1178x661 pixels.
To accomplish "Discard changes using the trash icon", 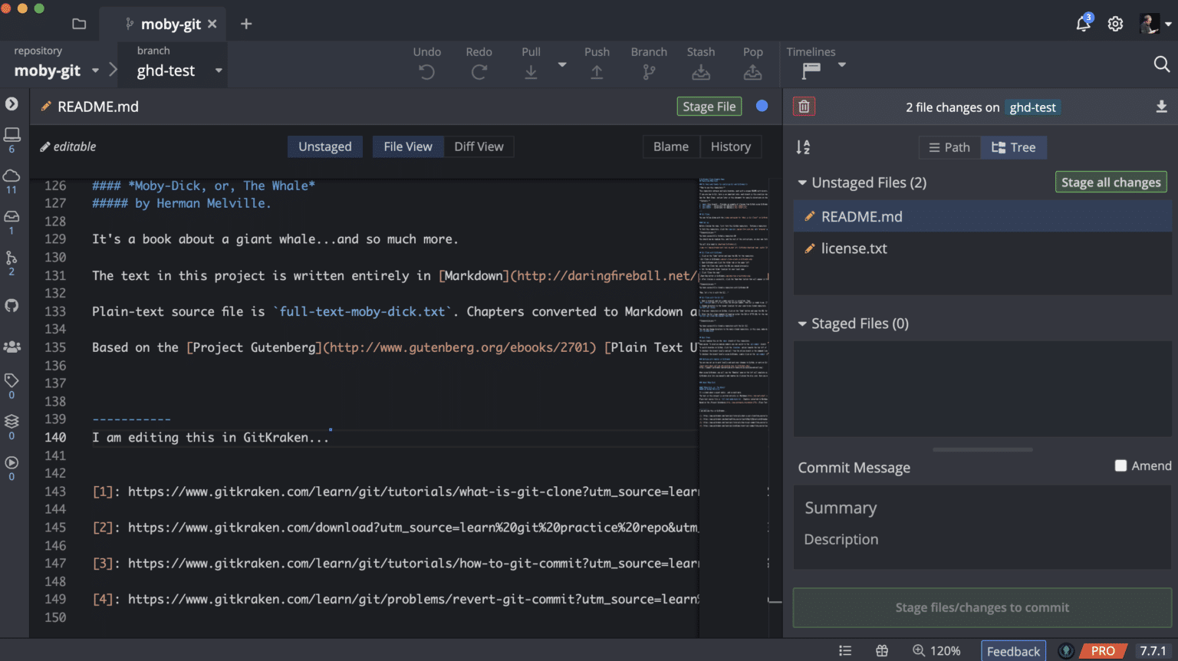I will (x=803, y=107).
